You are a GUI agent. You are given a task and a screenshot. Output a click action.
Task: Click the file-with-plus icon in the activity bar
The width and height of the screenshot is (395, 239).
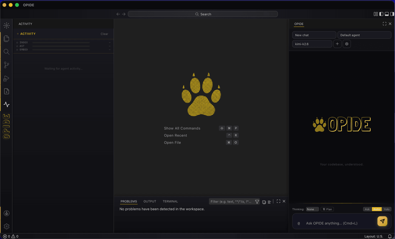[7, 91]
